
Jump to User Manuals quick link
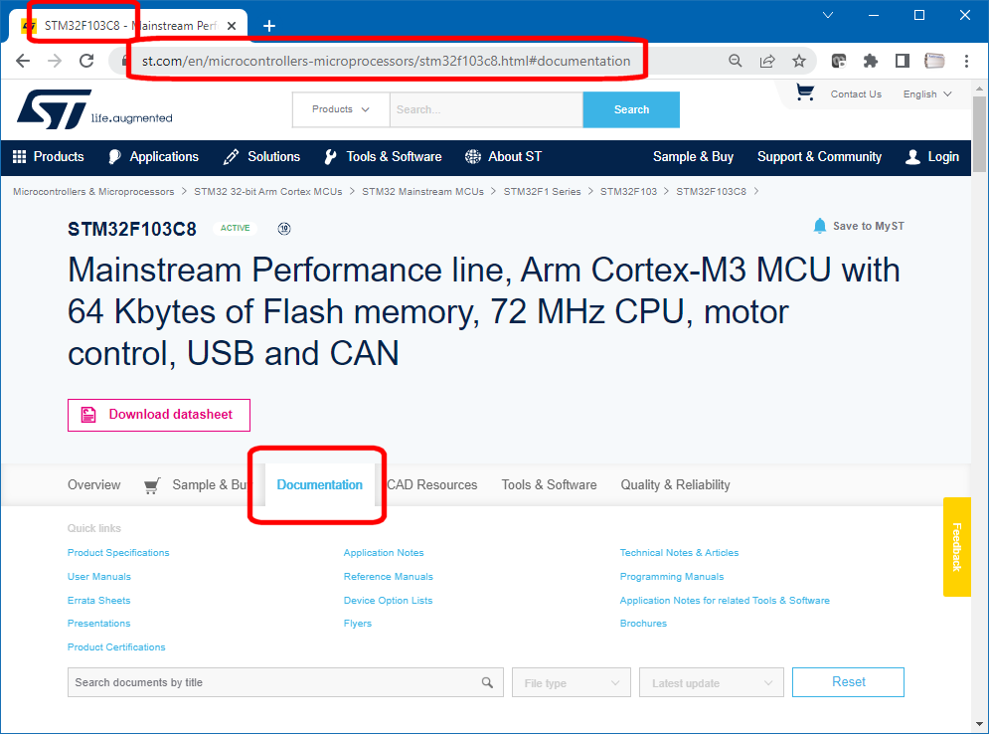click(x=99, y=576)
